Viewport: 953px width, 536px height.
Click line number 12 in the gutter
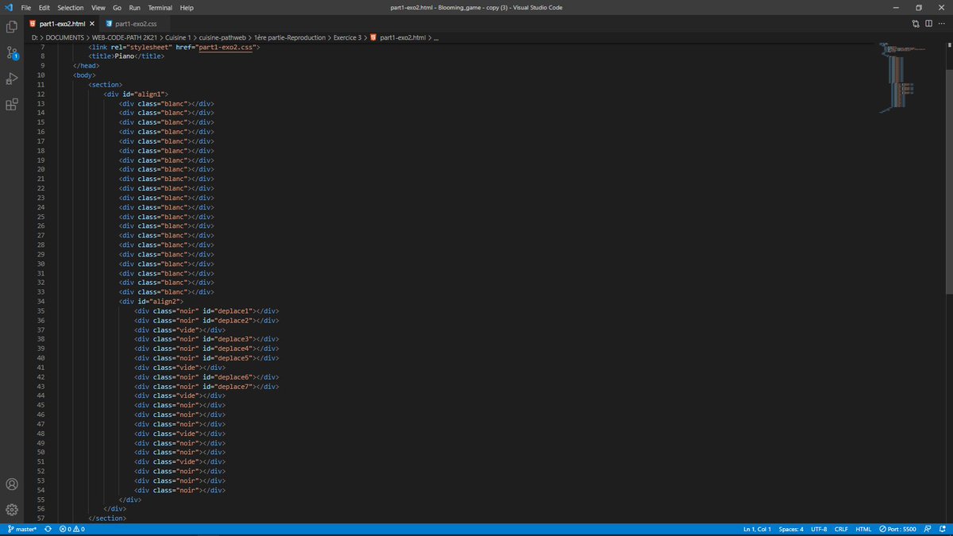coord(41,94)
